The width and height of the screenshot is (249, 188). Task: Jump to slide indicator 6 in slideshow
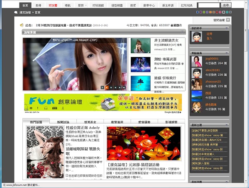124,87
